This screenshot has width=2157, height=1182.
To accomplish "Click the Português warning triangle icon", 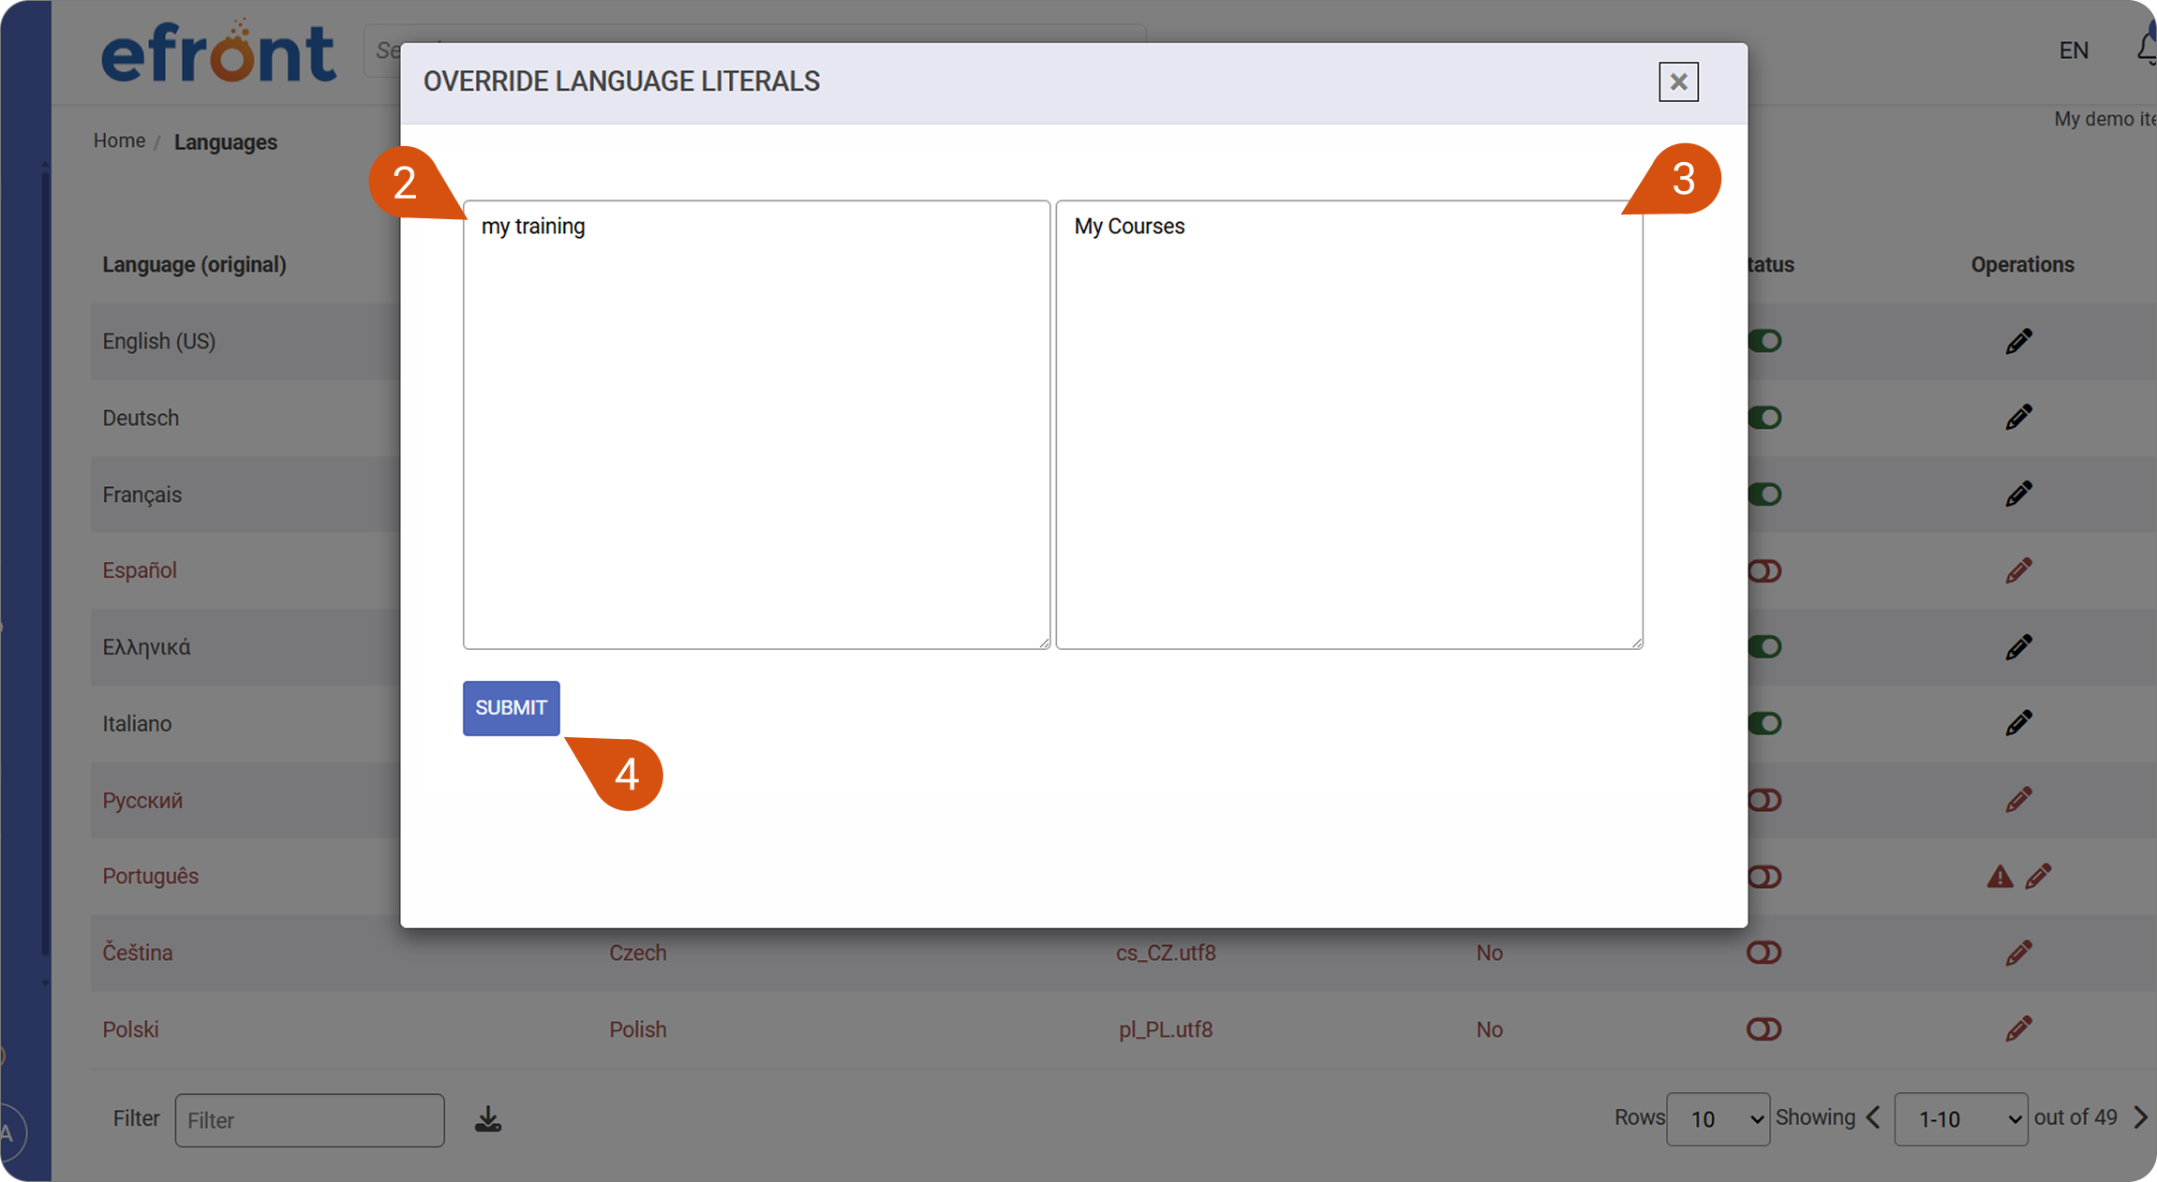I will click(2000, 877).
